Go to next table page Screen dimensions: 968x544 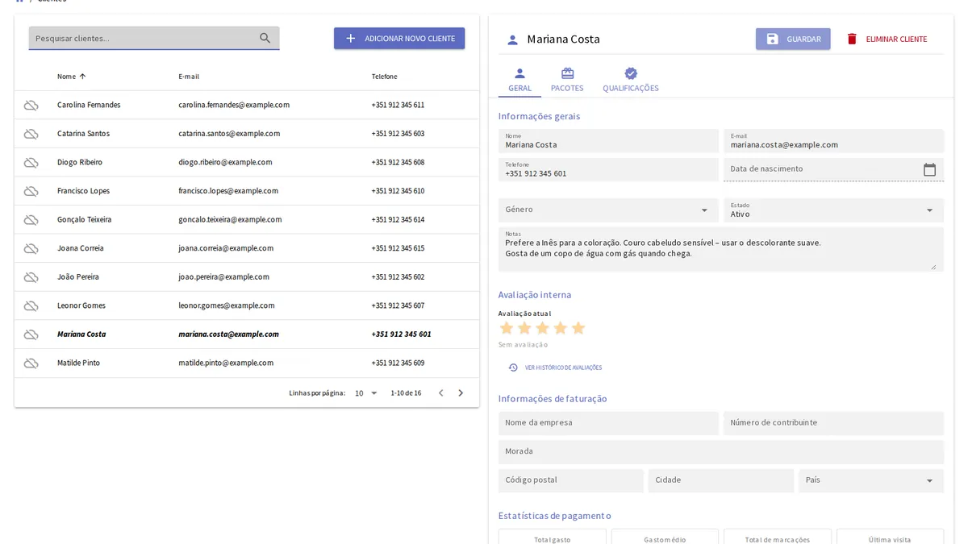click(x=461, y=393)
